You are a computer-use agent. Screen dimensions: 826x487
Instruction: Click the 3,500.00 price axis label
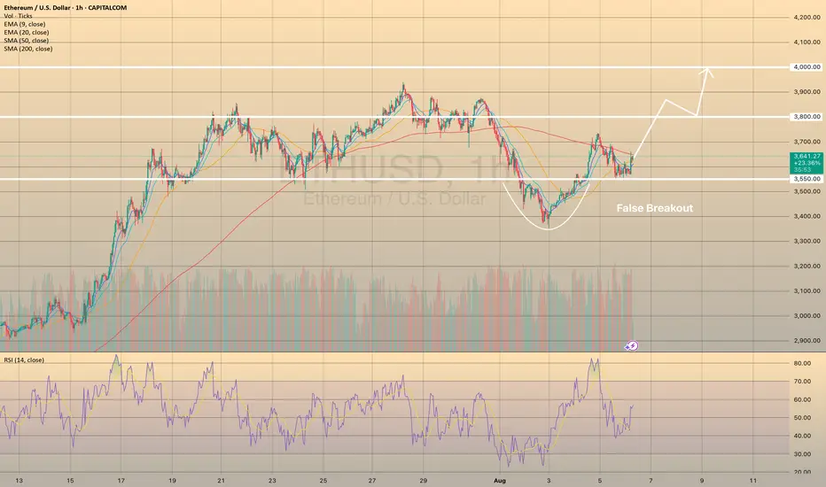coord(807,191)
